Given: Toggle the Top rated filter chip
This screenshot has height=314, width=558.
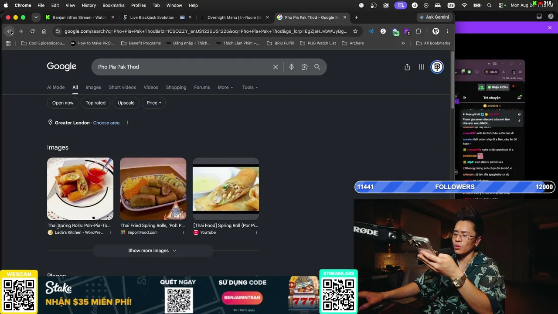Looking at the screenshot, I should click(x=95, y=103).
